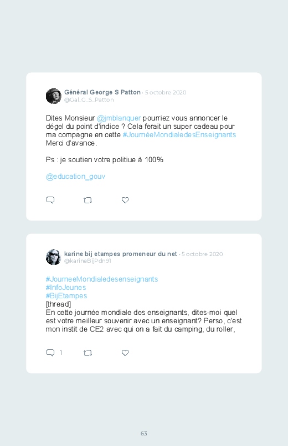Image resolution: width=288 pixels, height=446 pixels.
Task: Open the #InfoJeunes hashtag
Action: pos(66,288)
